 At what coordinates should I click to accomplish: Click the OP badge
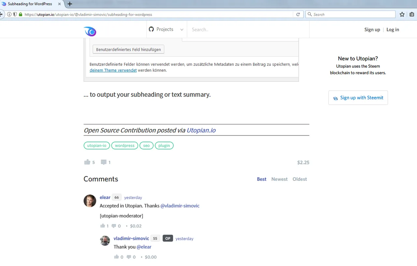[168, 238]
